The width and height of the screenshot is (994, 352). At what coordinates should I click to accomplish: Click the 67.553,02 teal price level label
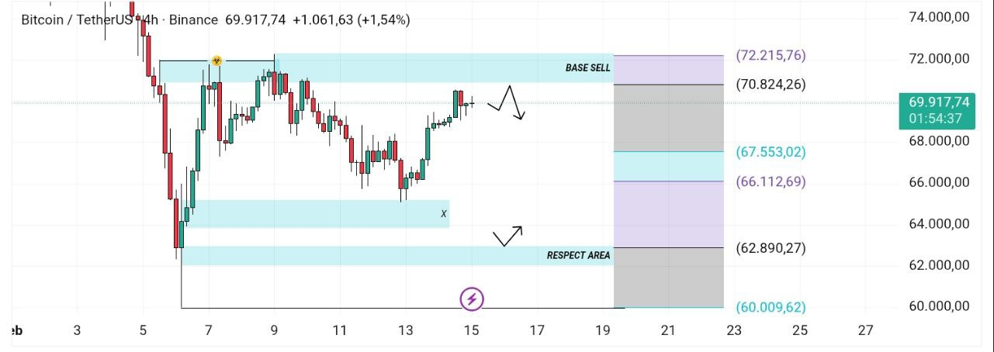tap(771, 152)
